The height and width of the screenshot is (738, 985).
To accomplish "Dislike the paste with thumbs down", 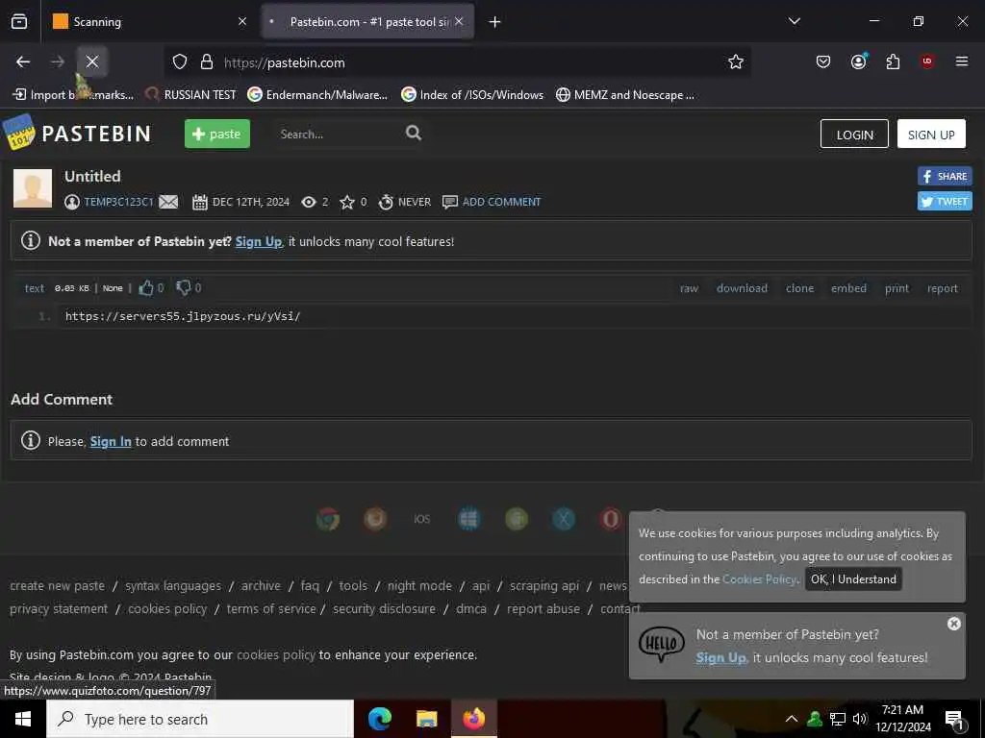I will [184, 287].
